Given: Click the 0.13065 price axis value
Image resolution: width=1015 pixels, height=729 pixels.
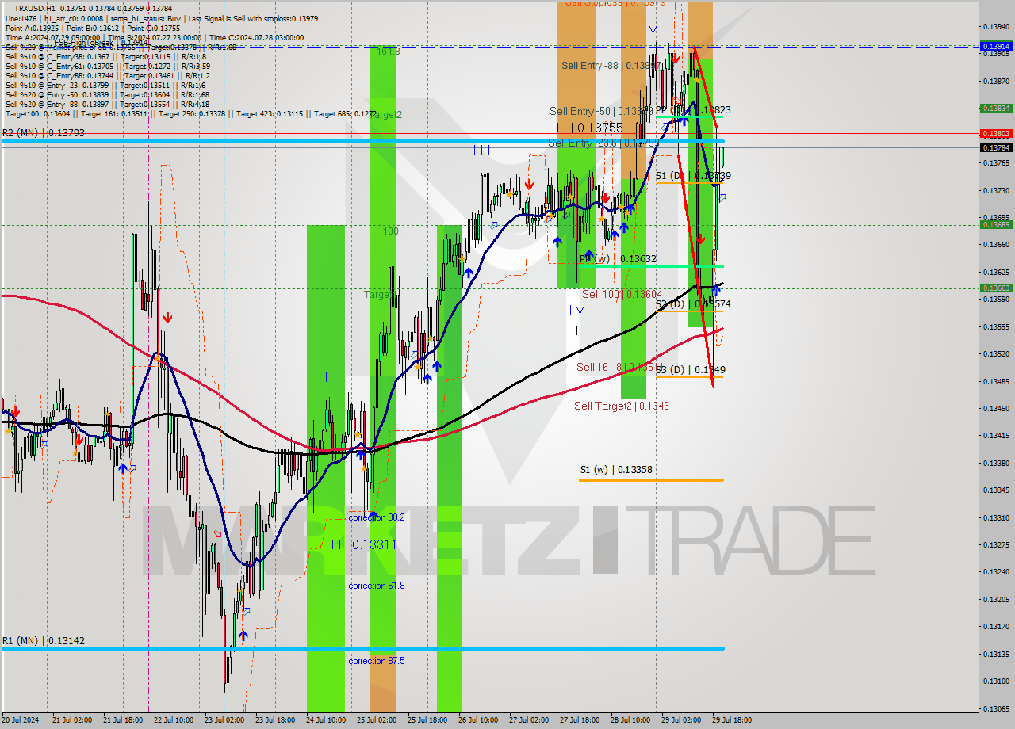Looking at the screenshot, I should tap(996, 708).
